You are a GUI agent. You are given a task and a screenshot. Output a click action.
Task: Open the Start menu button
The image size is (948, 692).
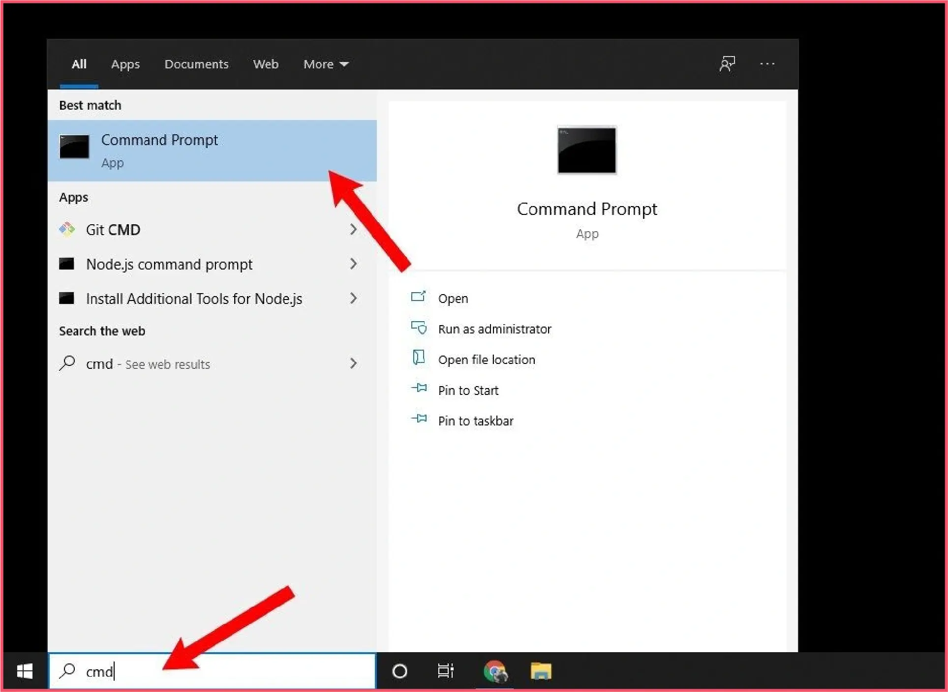24,670
